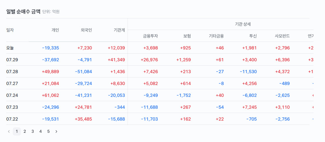Go to previous page with left chevron

pyautogui.click(x=9, y=131)
